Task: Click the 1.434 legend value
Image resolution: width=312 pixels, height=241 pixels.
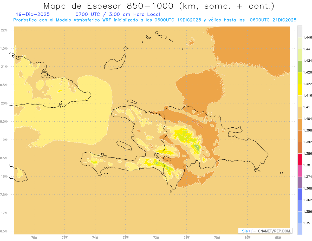Action: [308, 61]
